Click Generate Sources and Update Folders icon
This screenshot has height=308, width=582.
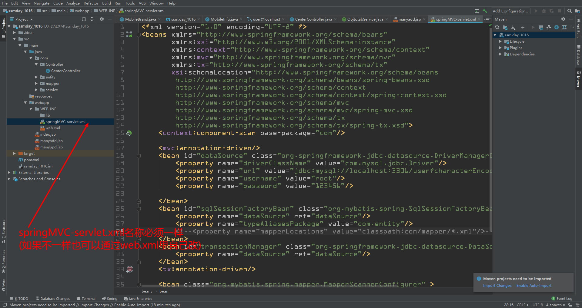coord(505,27)
